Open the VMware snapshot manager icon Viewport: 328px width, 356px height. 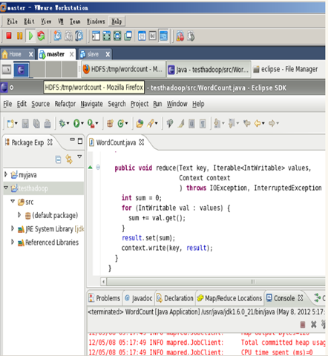pyautogui.click(x=79, y=36)
